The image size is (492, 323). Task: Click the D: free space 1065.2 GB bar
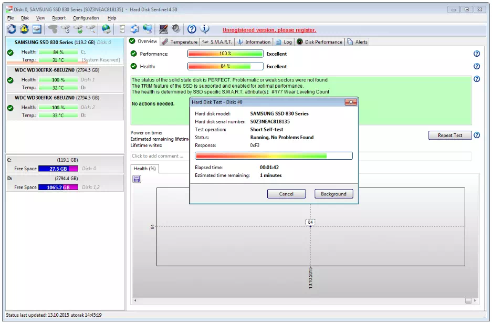58,187
